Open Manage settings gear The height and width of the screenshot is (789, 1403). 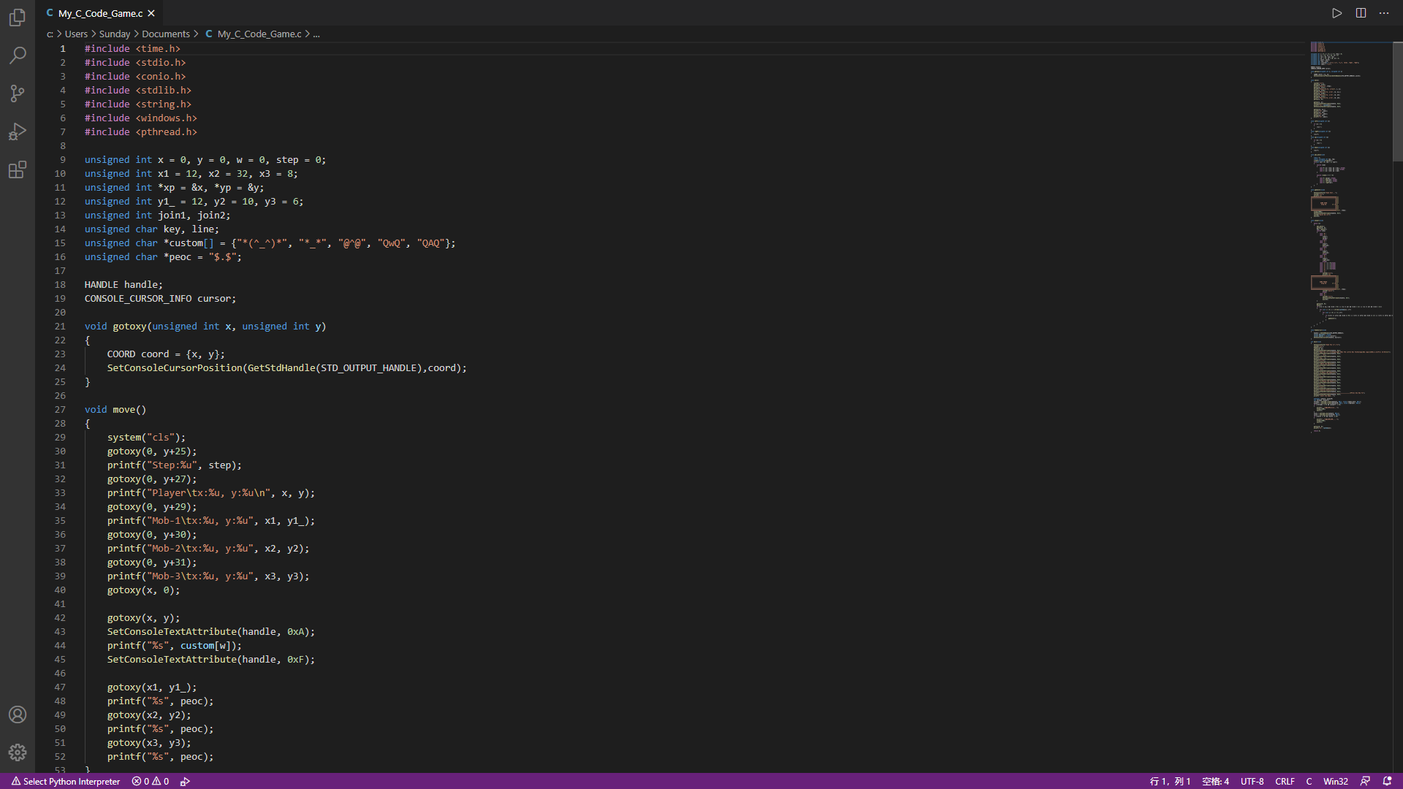point(18,752)
